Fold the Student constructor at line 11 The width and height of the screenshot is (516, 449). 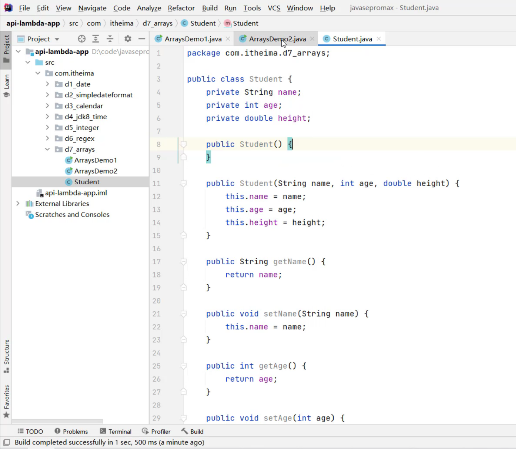(184, 184)
